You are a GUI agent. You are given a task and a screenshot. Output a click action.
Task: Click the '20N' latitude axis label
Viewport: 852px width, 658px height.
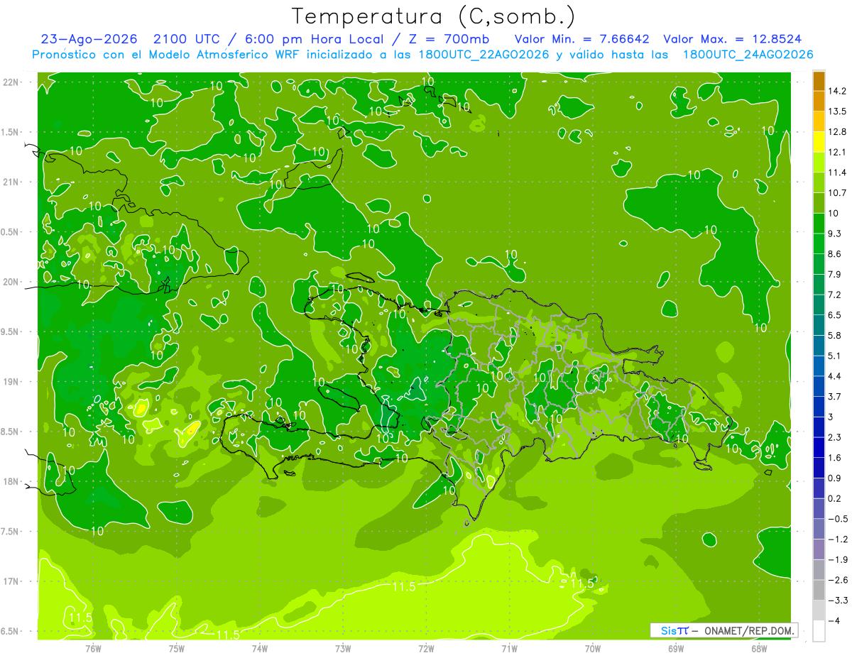coord(11,282)
